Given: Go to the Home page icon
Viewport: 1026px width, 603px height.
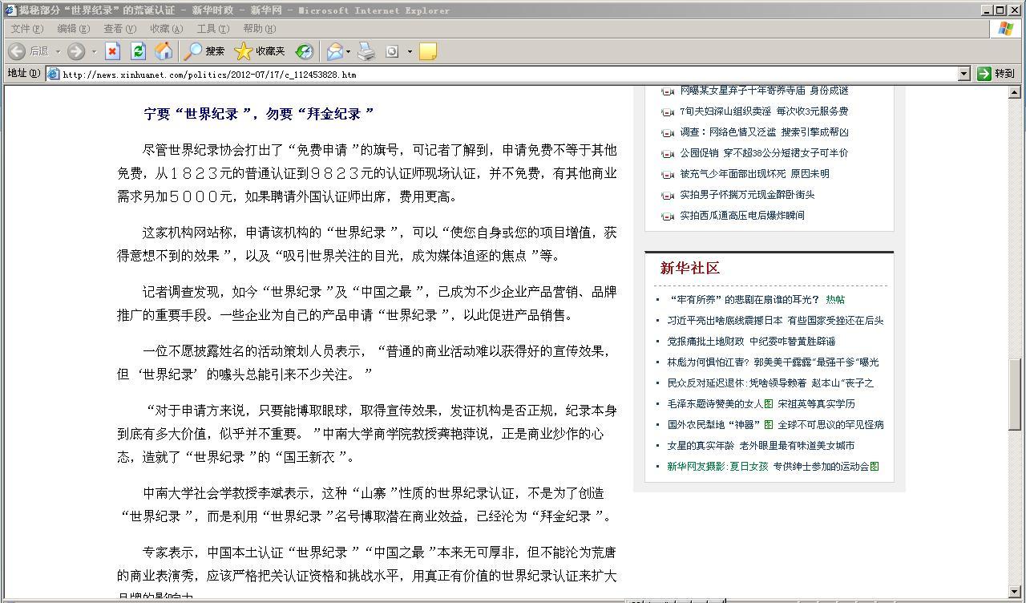Looking at the screenshot, I should pos(164,51).
